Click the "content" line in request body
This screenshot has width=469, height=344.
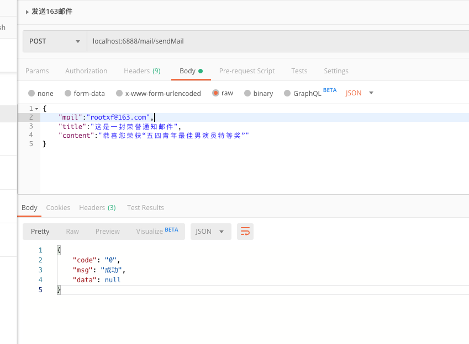click(x=154, y=136)
